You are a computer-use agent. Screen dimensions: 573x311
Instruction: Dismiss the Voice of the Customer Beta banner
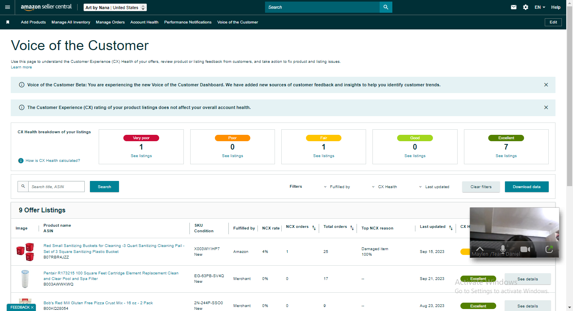coord(546,85)
